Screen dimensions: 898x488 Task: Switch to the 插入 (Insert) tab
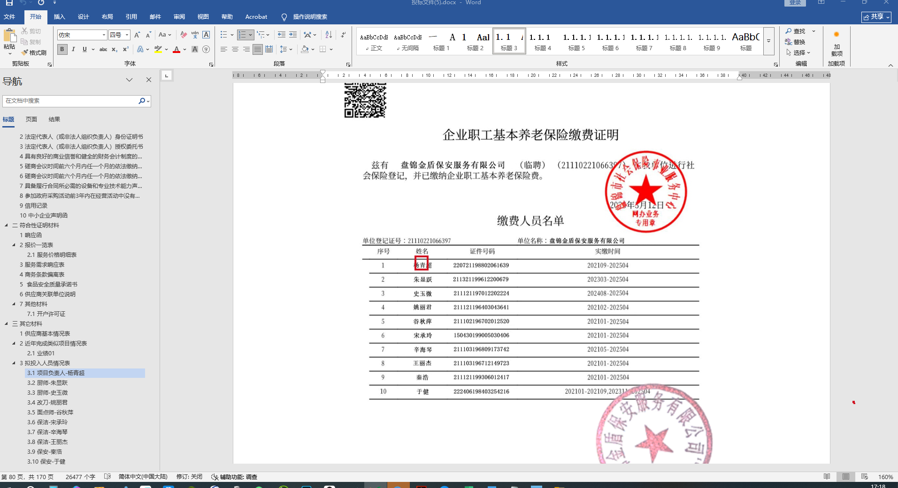pos(60,17)
